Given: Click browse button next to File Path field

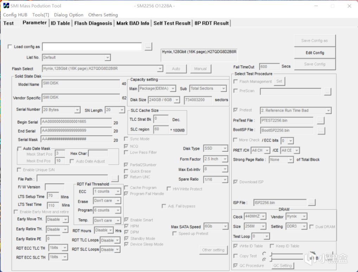Looking at the screenshot, I should tap(115, 179).
